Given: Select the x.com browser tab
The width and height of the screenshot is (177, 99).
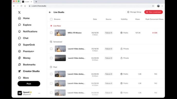Looking at the screenshot, I should [x=27, y=2].
